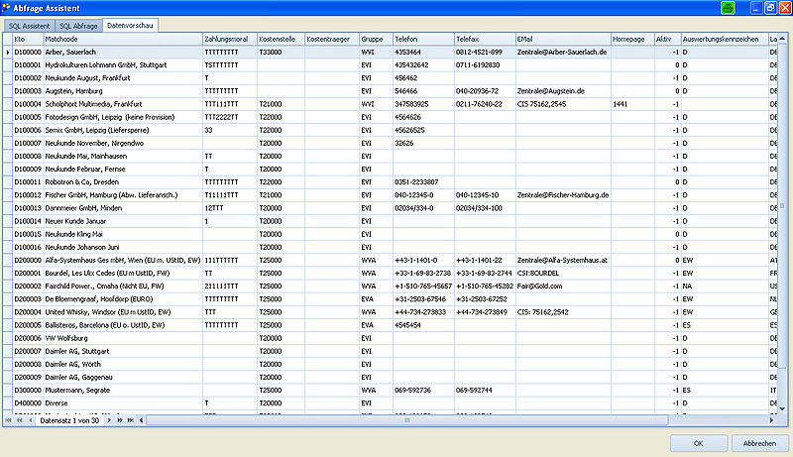Select 'Scholphort Multimedia, Frankfurt' cell
Viewport: 793px width, 457px height.
coord(123,104)
